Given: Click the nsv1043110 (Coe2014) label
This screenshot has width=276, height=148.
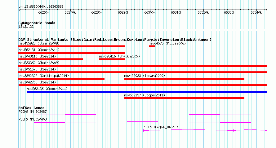Looking at the screenshot, I should (37, 56).
